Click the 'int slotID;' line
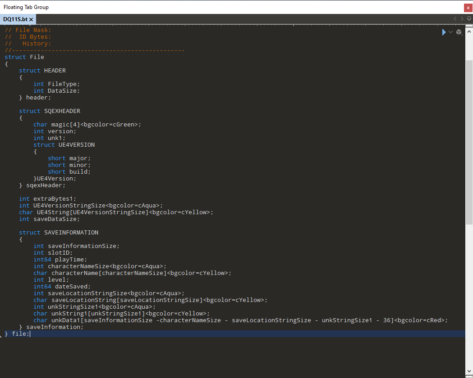 53,253
